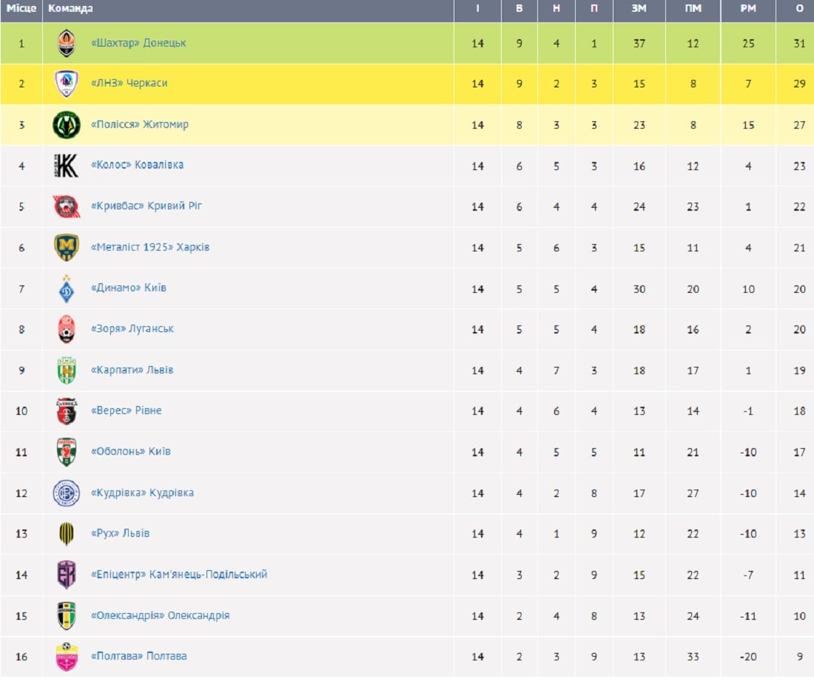Click the Kryvbas Kryvyi Rih logo
Viewport: 814px width, 687px height.
(x=67, y=206)
